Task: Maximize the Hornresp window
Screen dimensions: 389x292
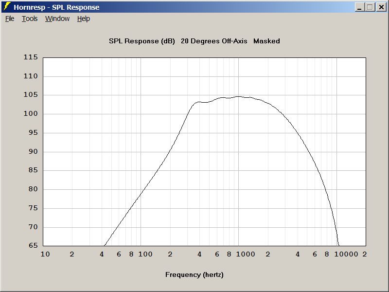Action: pos(370,7)
